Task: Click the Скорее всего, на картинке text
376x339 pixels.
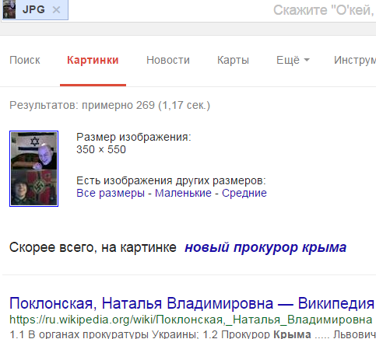Action: pyautogui.click(x=93, y=247)
